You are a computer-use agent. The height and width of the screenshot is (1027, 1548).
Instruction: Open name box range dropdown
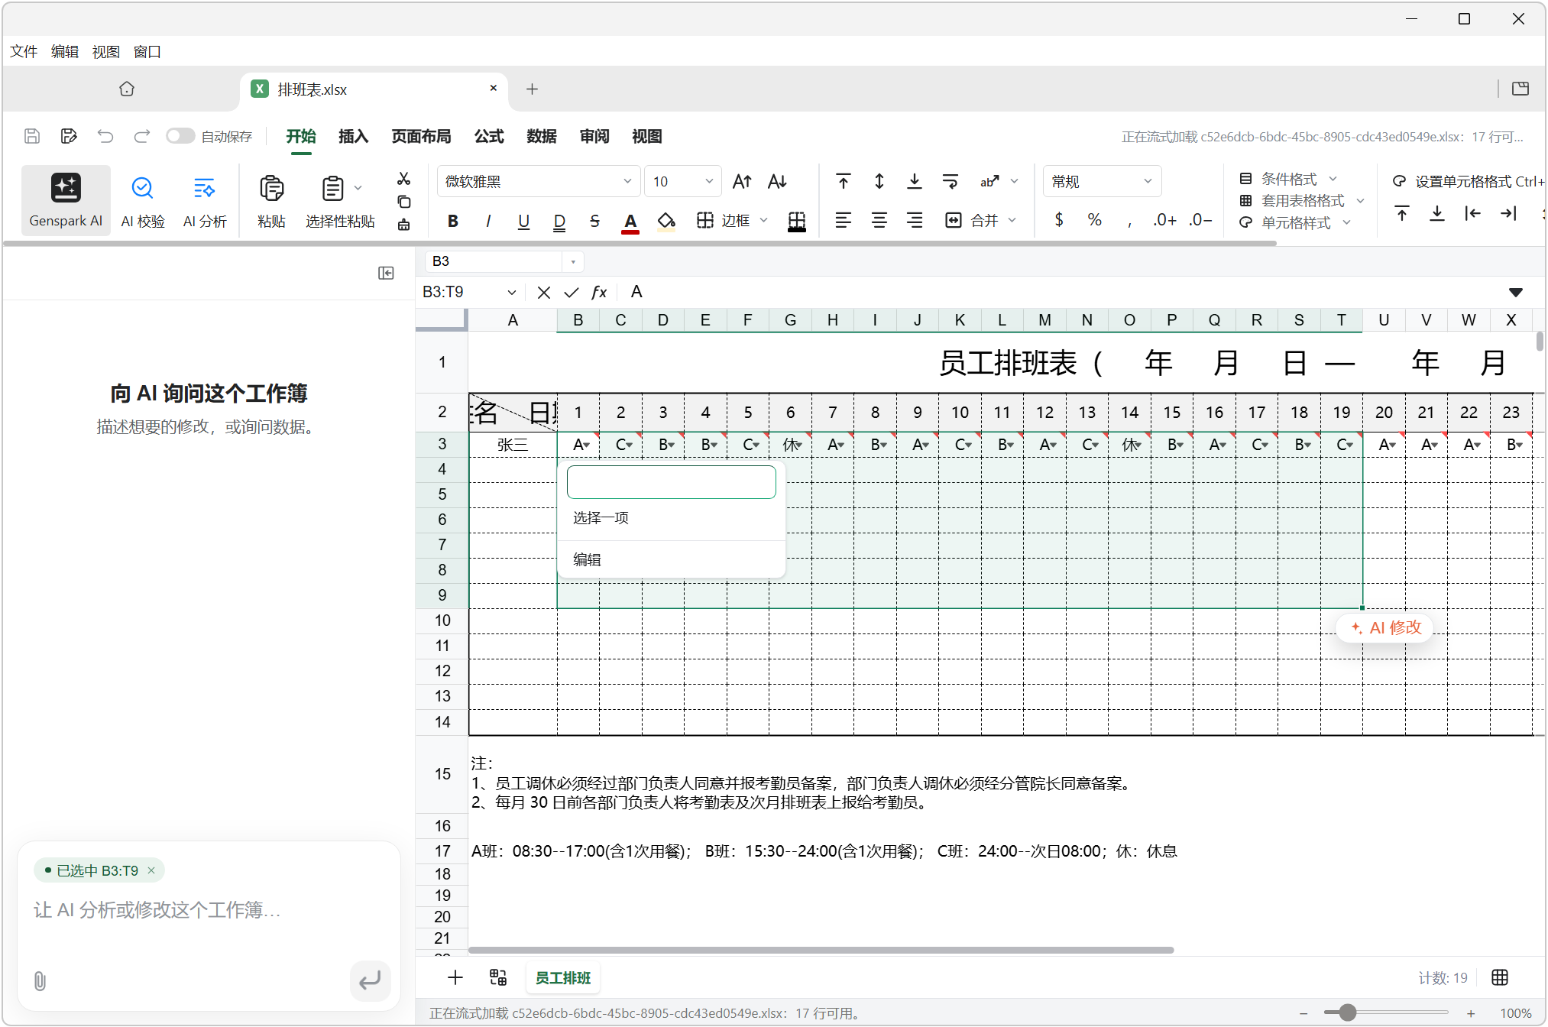(511, 293)
